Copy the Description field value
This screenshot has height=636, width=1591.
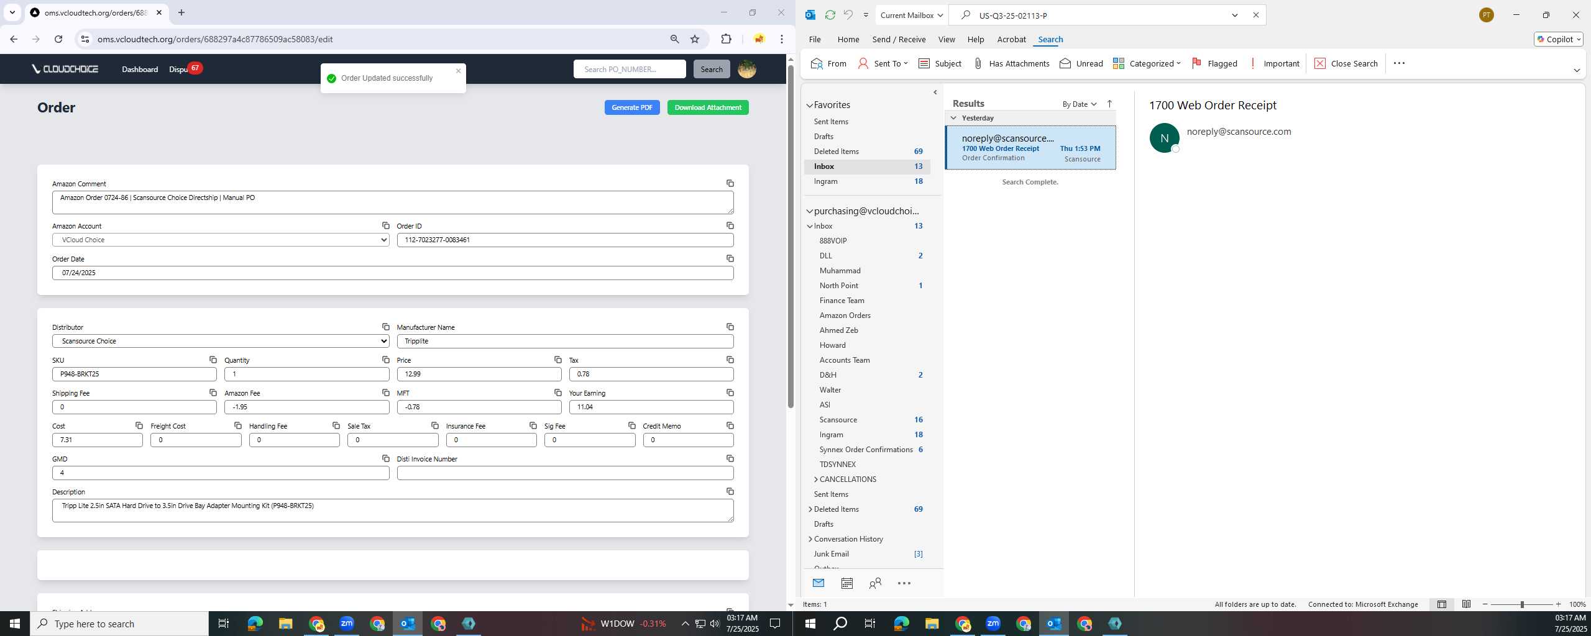click(730, 491)
